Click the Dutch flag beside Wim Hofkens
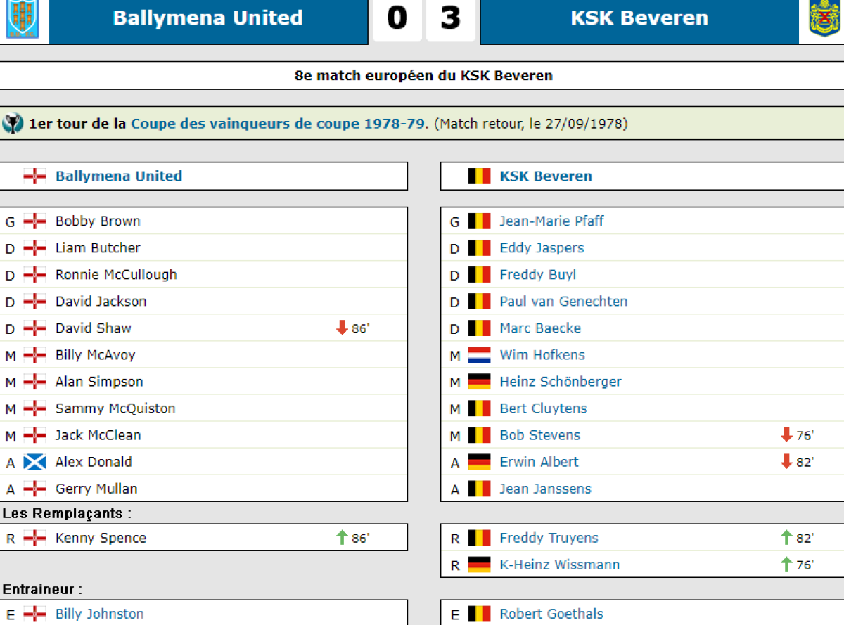This screenshot has height=625, width=844. click(479, 355)
